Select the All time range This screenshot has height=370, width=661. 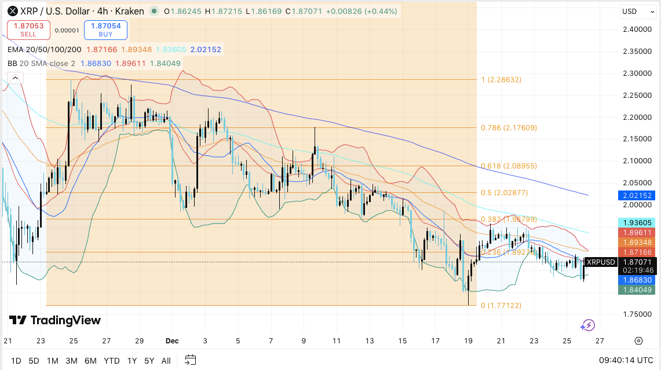(166, 361)
